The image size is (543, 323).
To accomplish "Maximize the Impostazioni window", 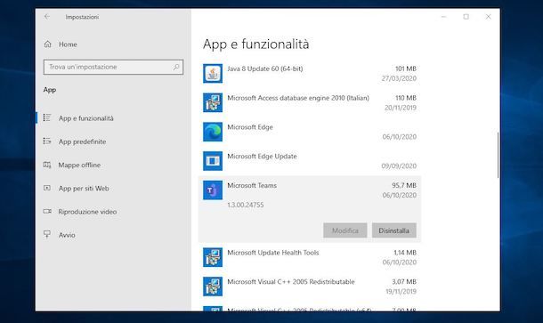I will [x=466, y=17].
